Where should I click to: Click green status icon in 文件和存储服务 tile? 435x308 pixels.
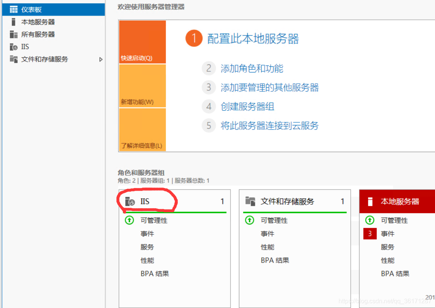click(x=250, y=220)
